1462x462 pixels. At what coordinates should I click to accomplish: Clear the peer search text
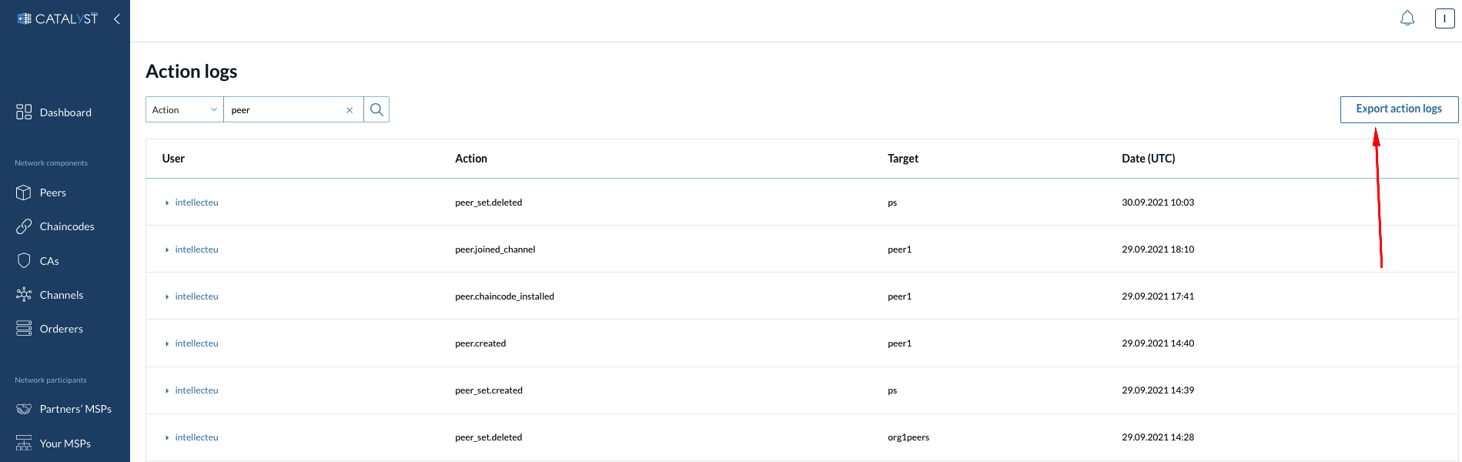point(350,110)
